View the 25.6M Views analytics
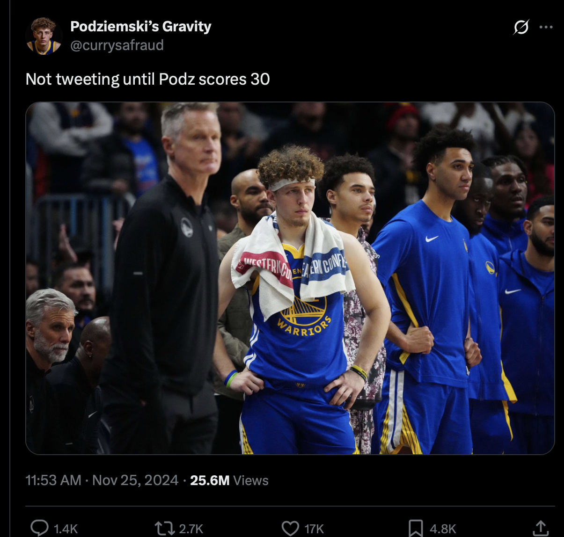This screenshot has width=564, height=537. (x=229, y=480)
